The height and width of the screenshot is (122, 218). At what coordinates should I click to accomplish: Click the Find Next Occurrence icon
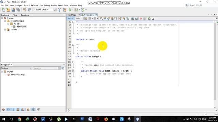108,18
